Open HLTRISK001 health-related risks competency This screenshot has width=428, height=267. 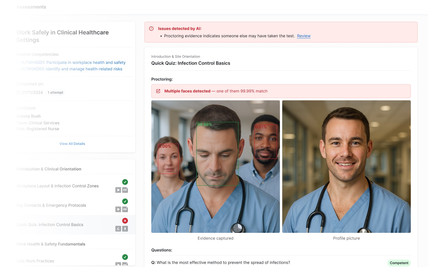tap(71, 69)
